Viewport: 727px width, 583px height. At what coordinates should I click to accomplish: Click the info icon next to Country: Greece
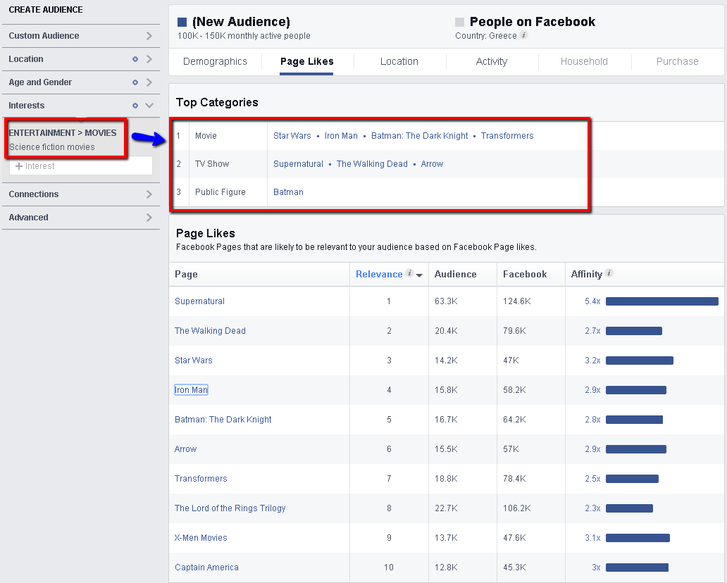pos(523,35)
